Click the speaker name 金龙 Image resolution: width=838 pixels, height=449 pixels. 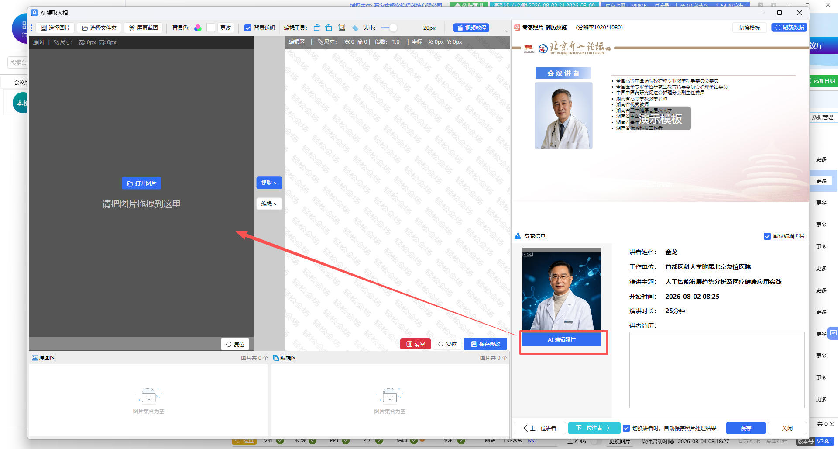[x=671, y=252]
